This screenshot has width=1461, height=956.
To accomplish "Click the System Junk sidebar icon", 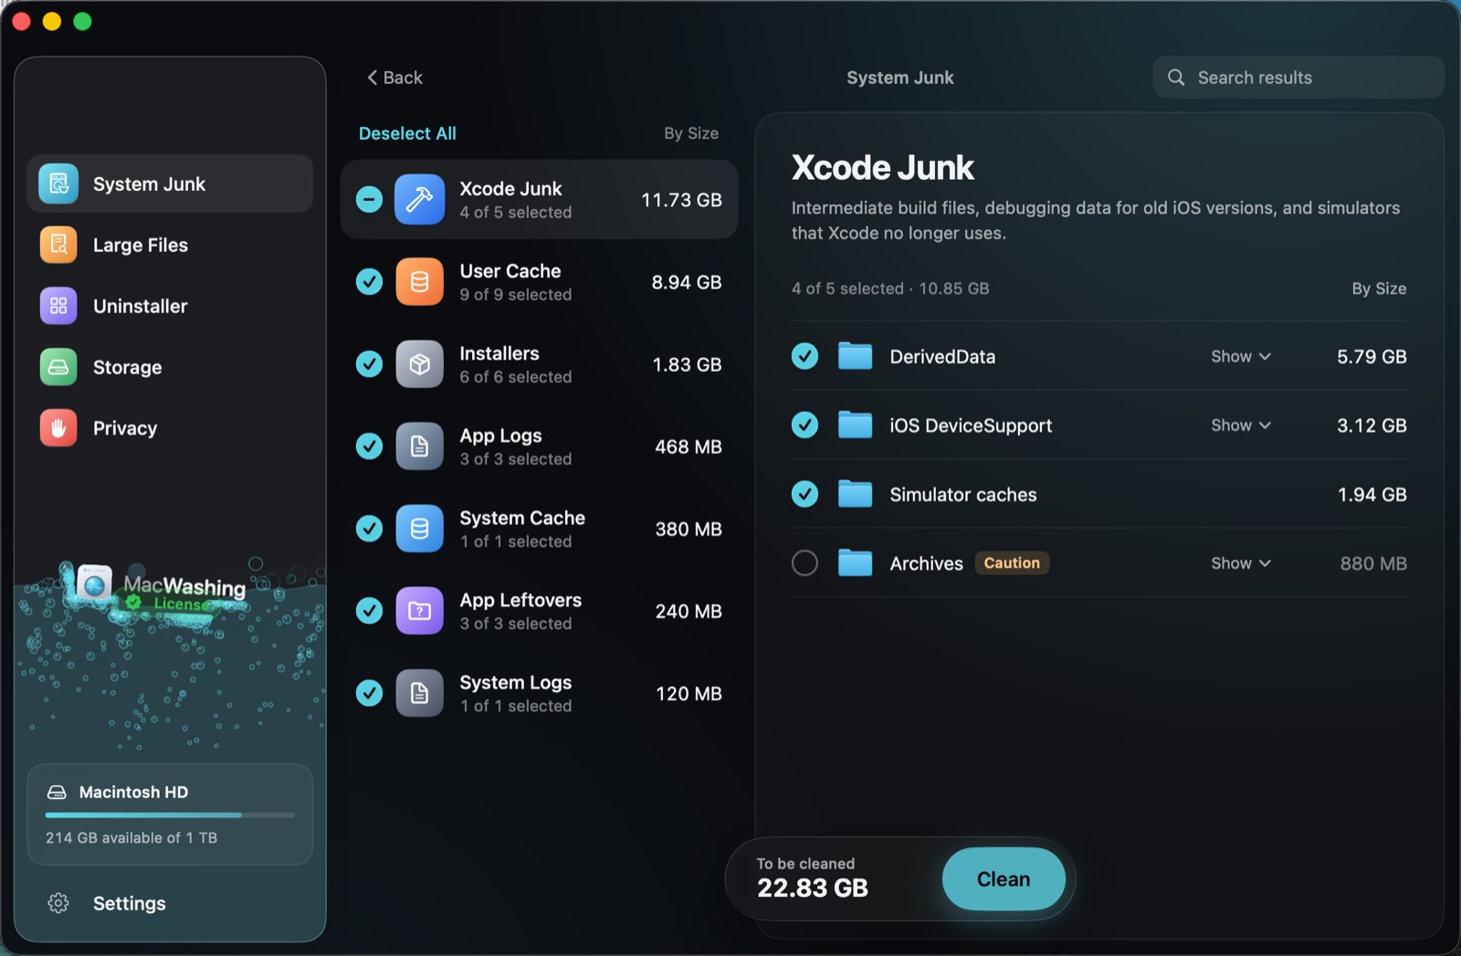I will pyautogui.click(x=58, y=184).
